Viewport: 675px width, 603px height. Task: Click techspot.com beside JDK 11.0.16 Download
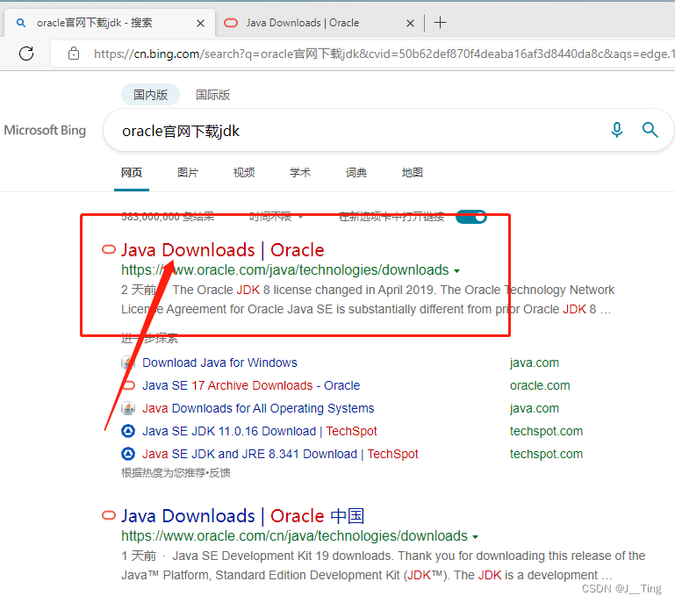[546, 431]
